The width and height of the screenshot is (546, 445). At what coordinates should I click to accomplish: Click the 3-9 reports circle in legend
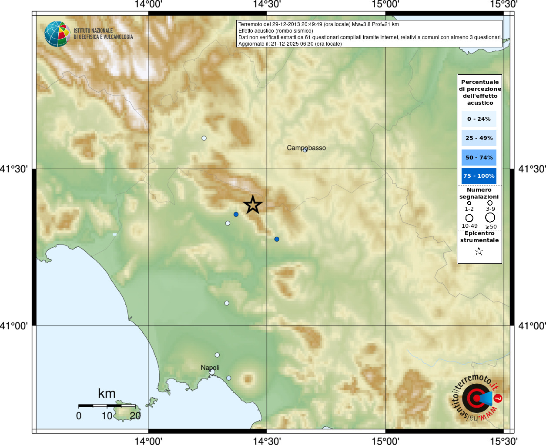pos(490,203)
